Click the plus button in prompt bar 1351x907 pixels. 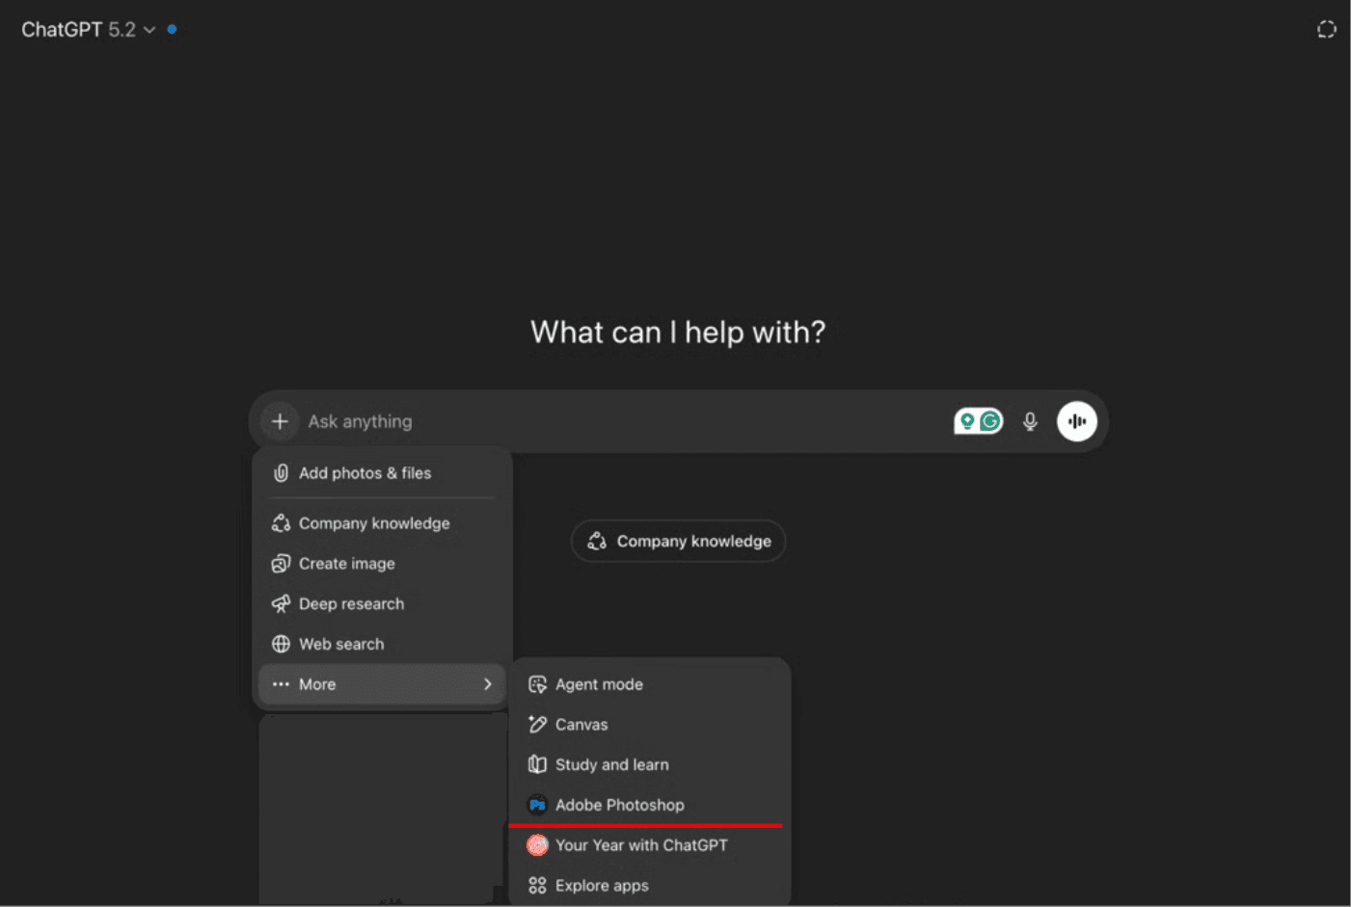(280, 421)
